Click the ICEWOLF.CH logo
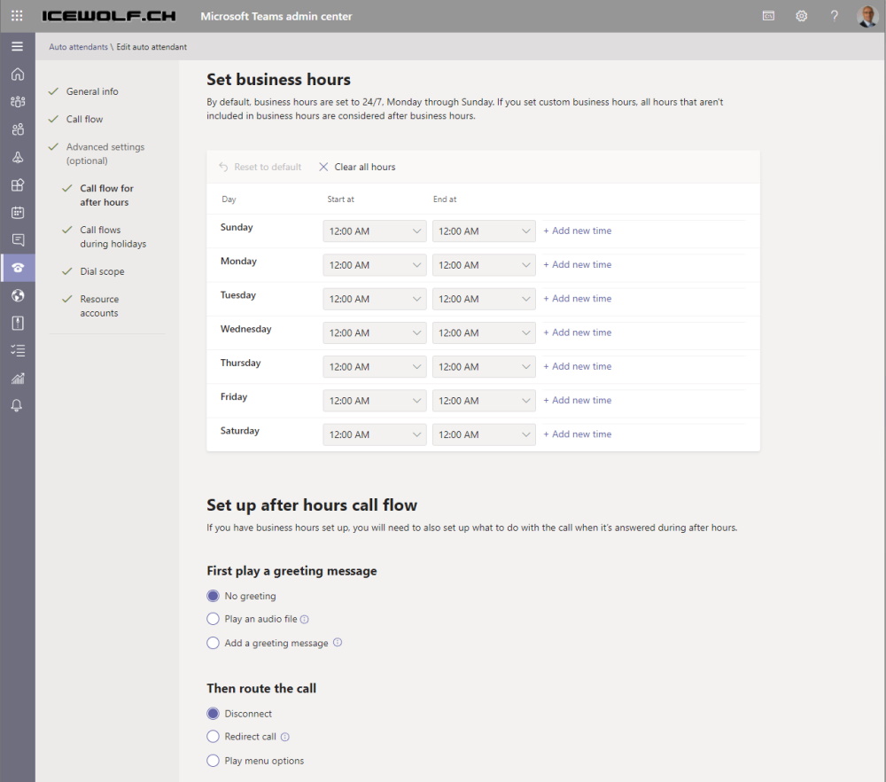This screenshot has height=782, width=886. 108,16
